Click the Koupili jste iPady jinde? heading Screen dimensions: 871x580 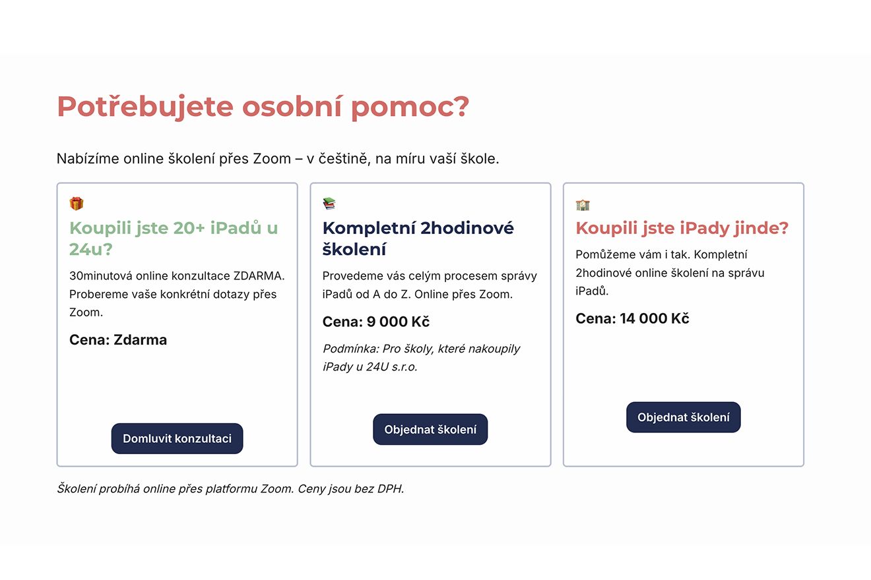click(x=682, y=228)
